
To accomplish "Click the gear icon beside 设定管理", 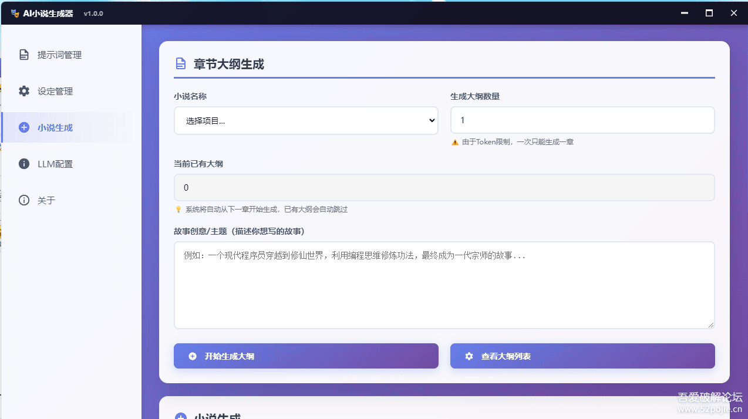I will [23, 91].
